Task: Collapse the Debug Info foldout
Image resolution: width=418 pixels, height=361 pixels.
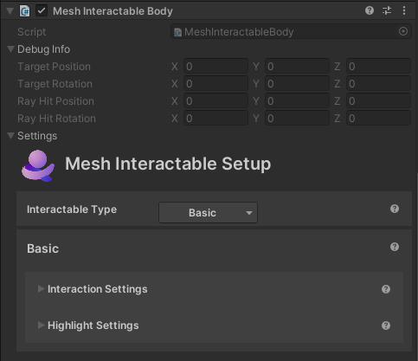Action: pyautogui.click(x=10, y=49)
